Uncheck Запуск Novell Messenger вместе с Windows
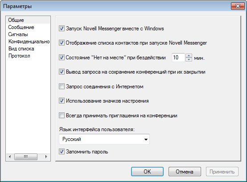The image size is (247, 182). click(62, 29)
